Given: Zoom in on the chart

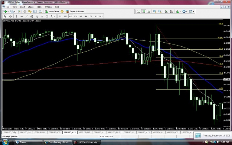Looking at the screenshot, I should 155,11.
